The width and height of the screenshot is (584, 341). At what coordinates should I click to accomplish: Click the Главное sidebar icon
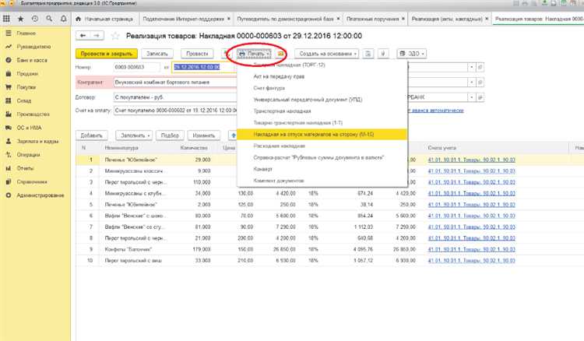(9, 33)
